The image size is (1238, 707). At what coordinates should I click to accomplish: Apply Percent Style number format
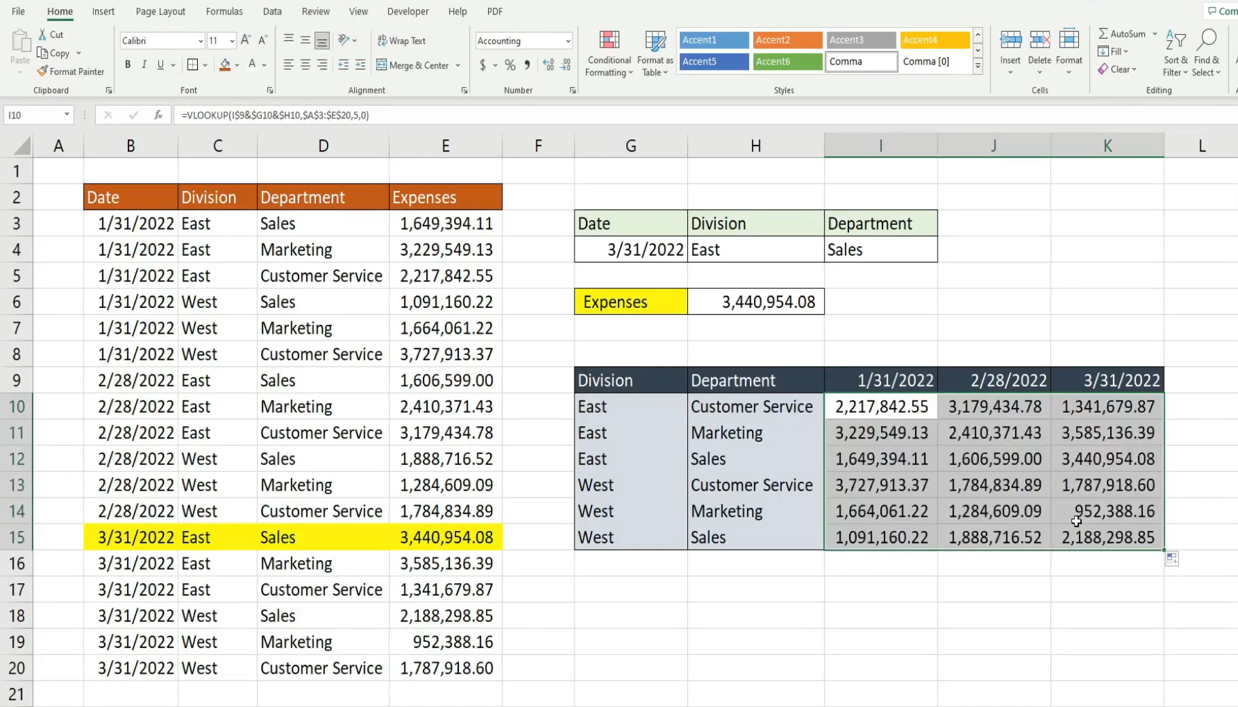(x=510, y=65)
